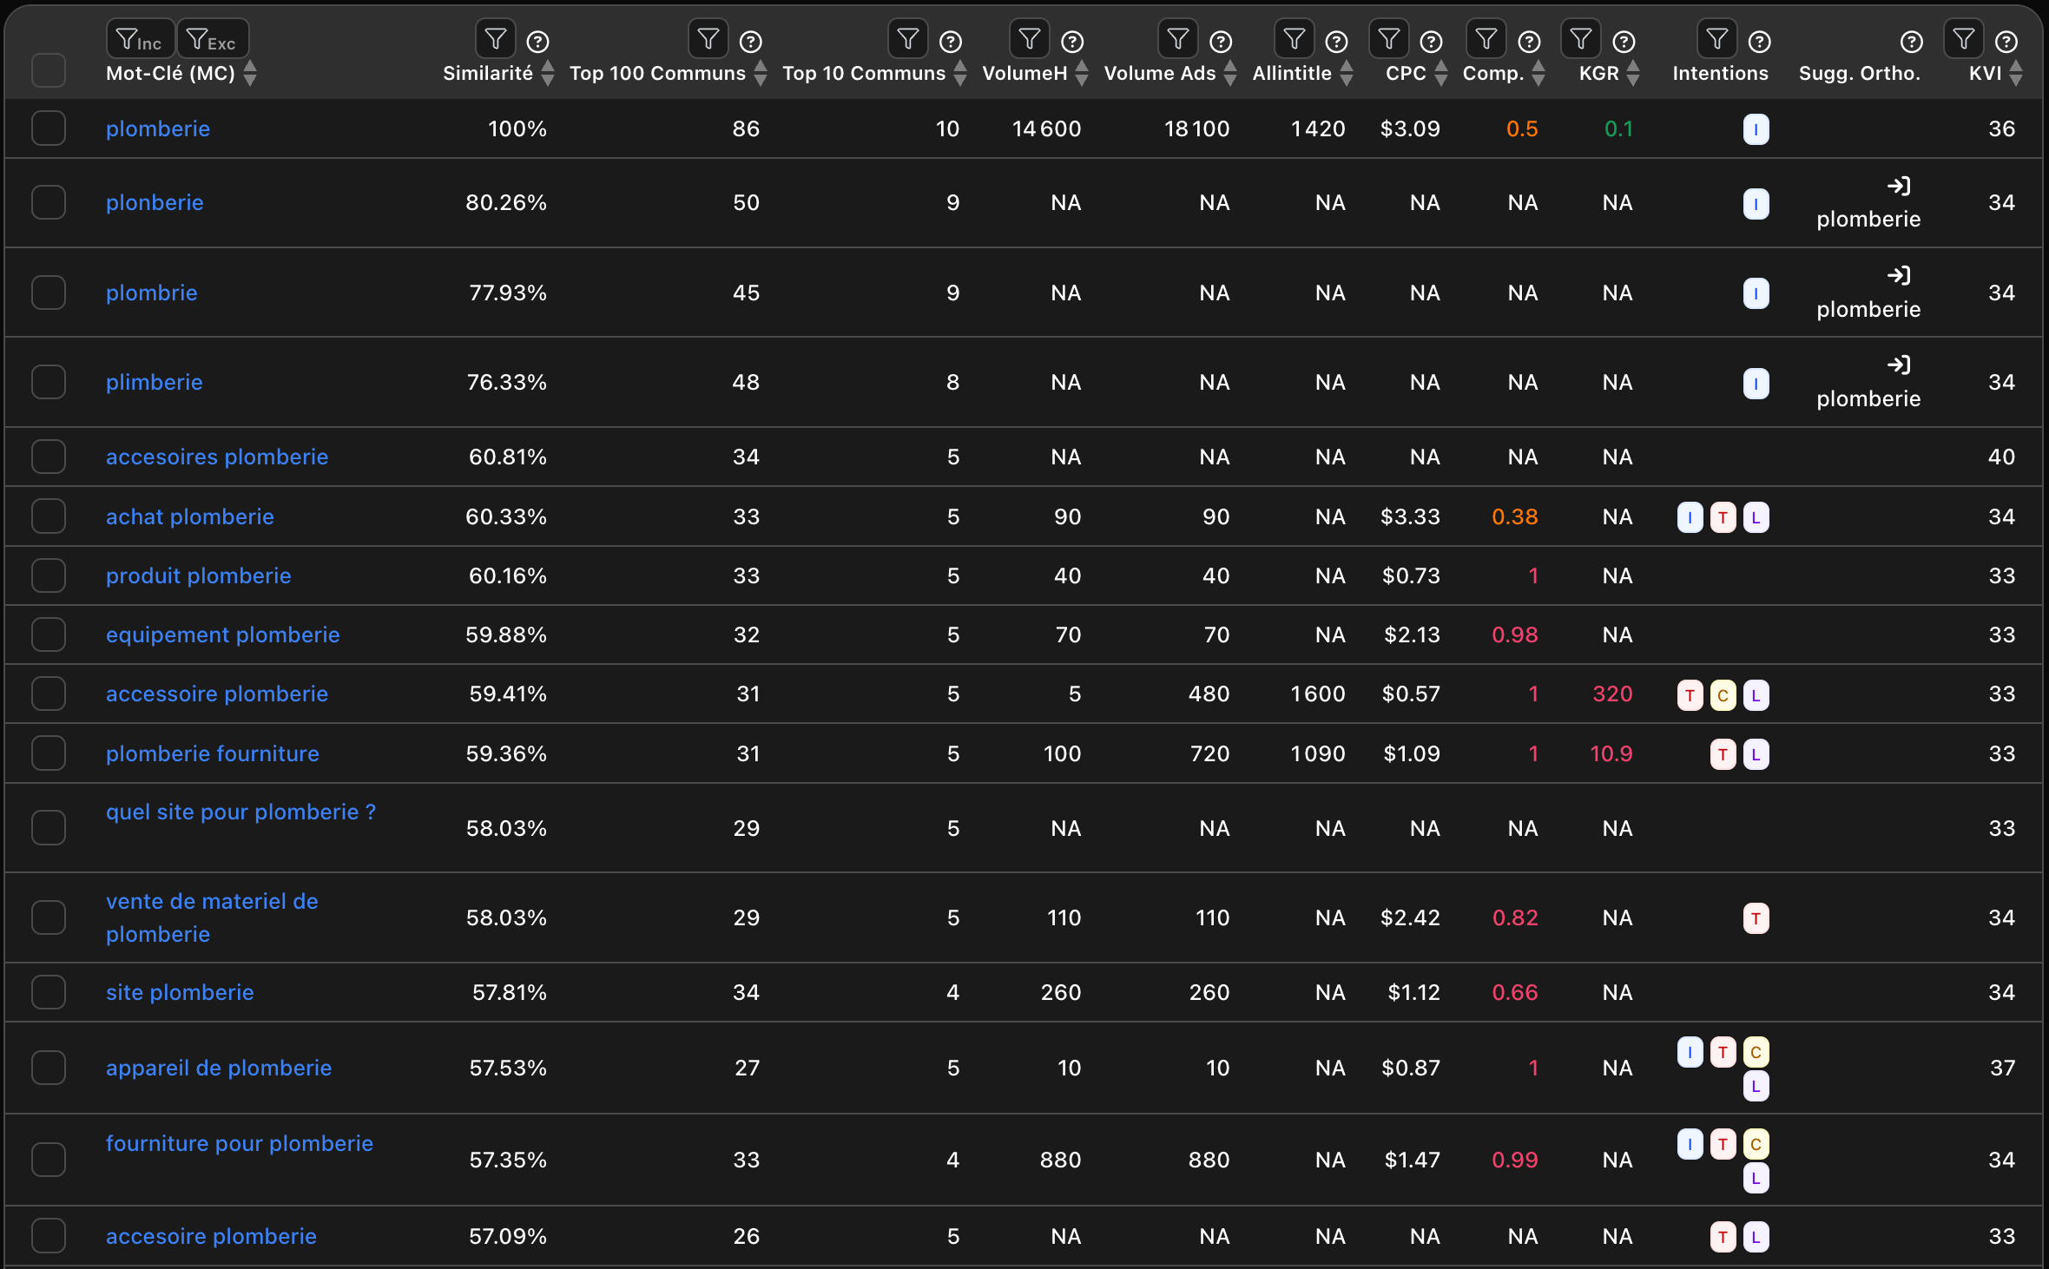Image resolution: width=2049 pixels, height=1269 pixels.
Task: Open the Inc keyword include filter
Action: [x=140, y=40]
